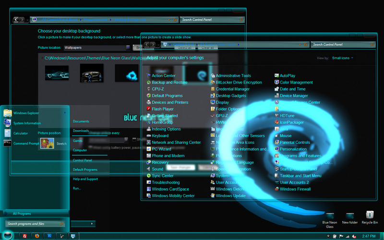This screenshot has height=240, width=384.
Task: Open Action Center flag icon
Action: pos(148,75)
